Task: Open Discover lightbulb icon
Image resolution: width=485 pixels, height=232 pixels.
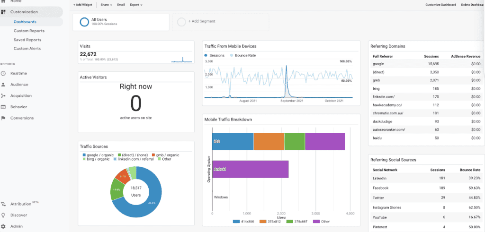Action: coord(4,215)
